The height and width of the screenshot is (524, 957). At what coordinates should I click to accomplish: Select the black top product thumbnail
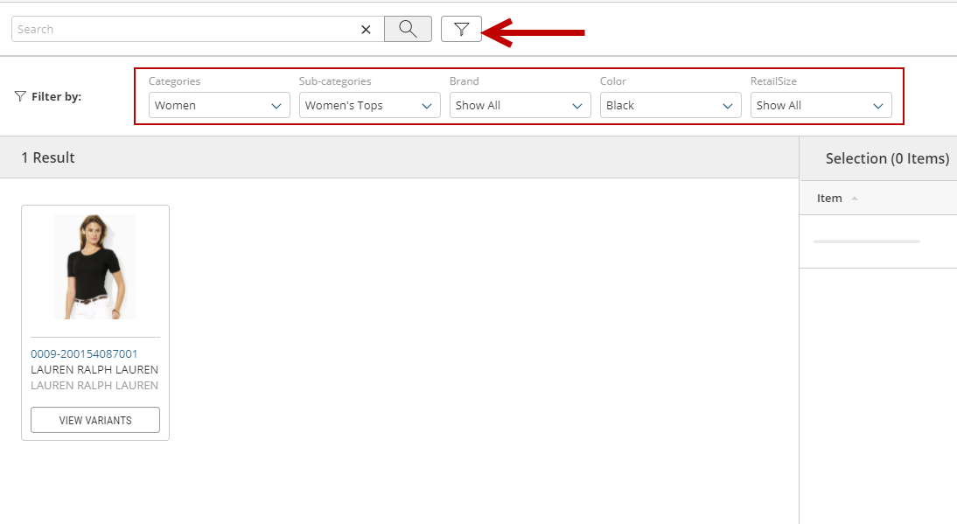[95, 267]
